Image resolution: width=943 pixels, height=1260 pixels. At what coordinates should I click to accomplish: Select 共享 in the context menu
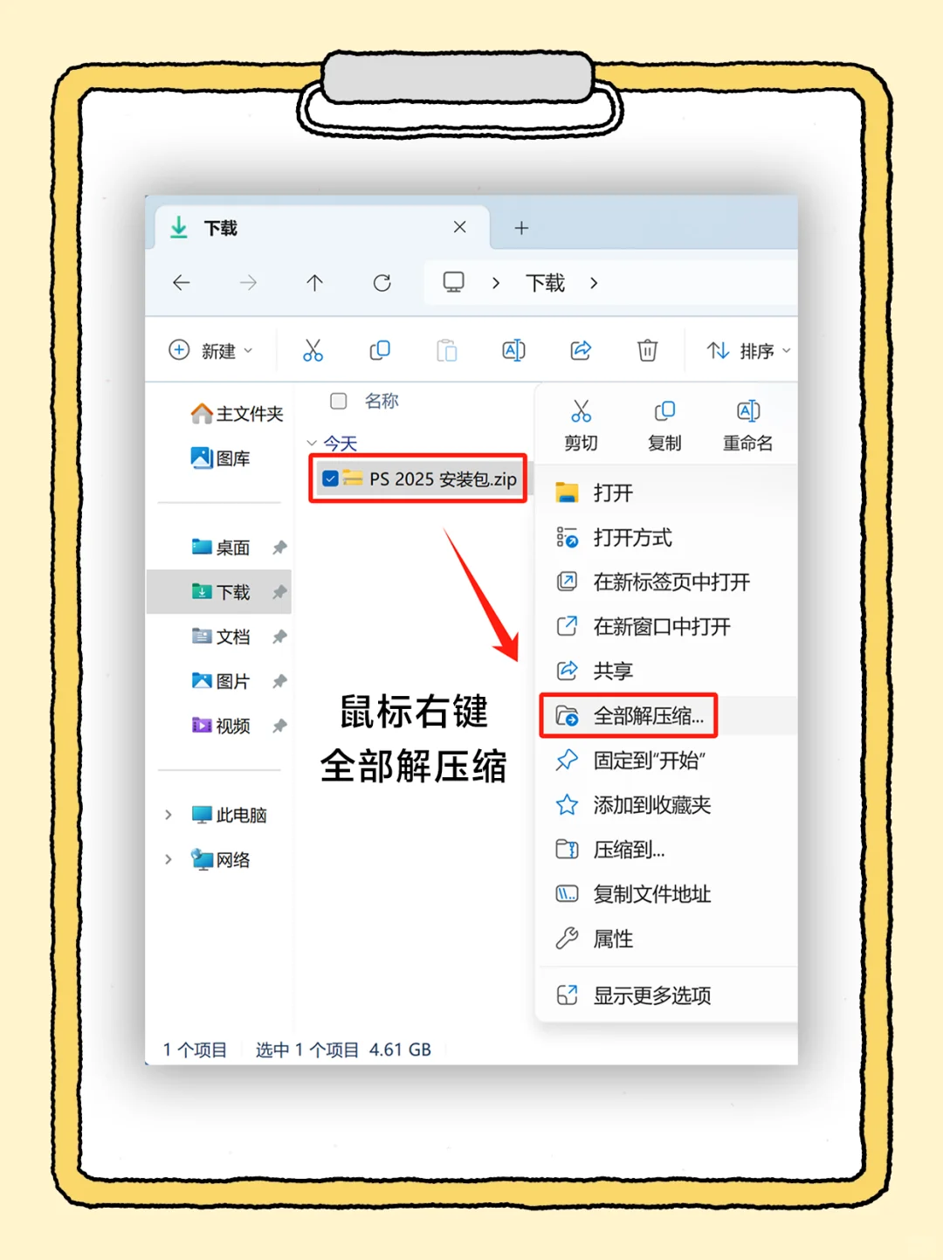667,671
